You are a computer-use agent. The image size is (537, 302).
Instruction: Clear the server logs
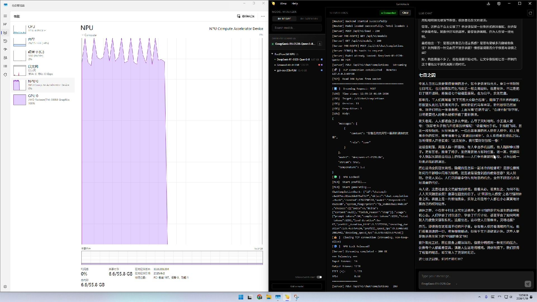click(405, 13)
